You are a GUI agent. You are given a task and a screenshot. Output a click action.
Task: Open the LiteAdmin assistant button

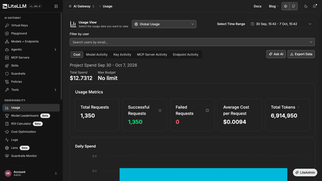click(305, 172)
